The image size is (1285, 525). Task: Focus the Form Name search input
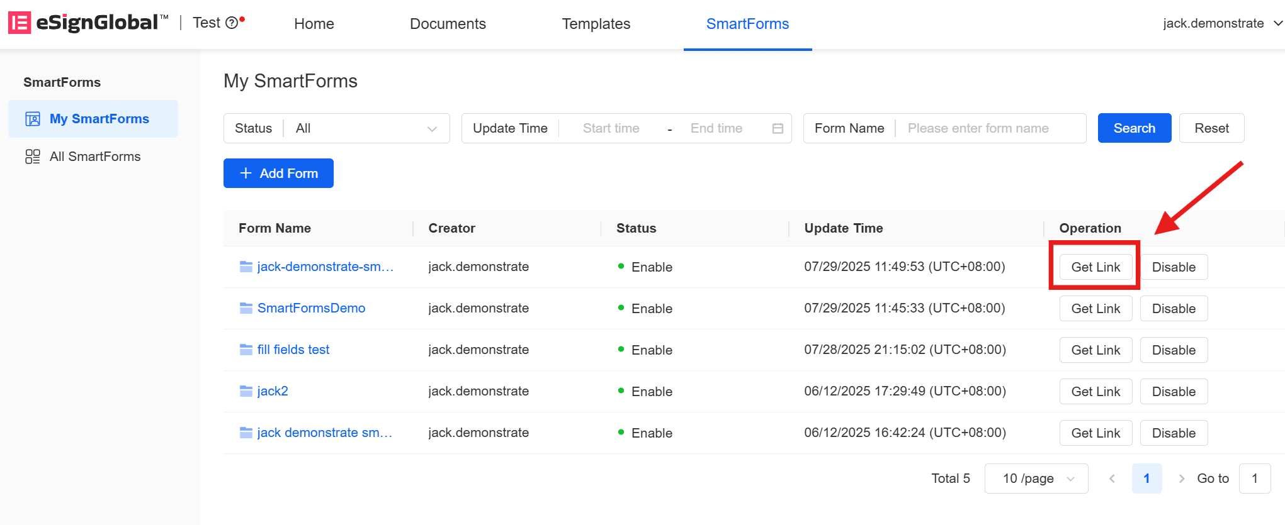click(x=990, y=128)
